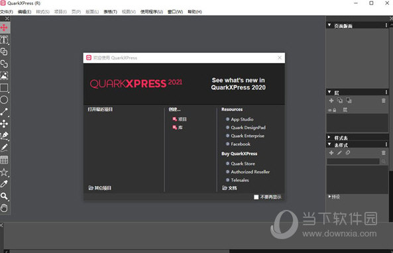Create a new 项目

click(x=180, y=119)
